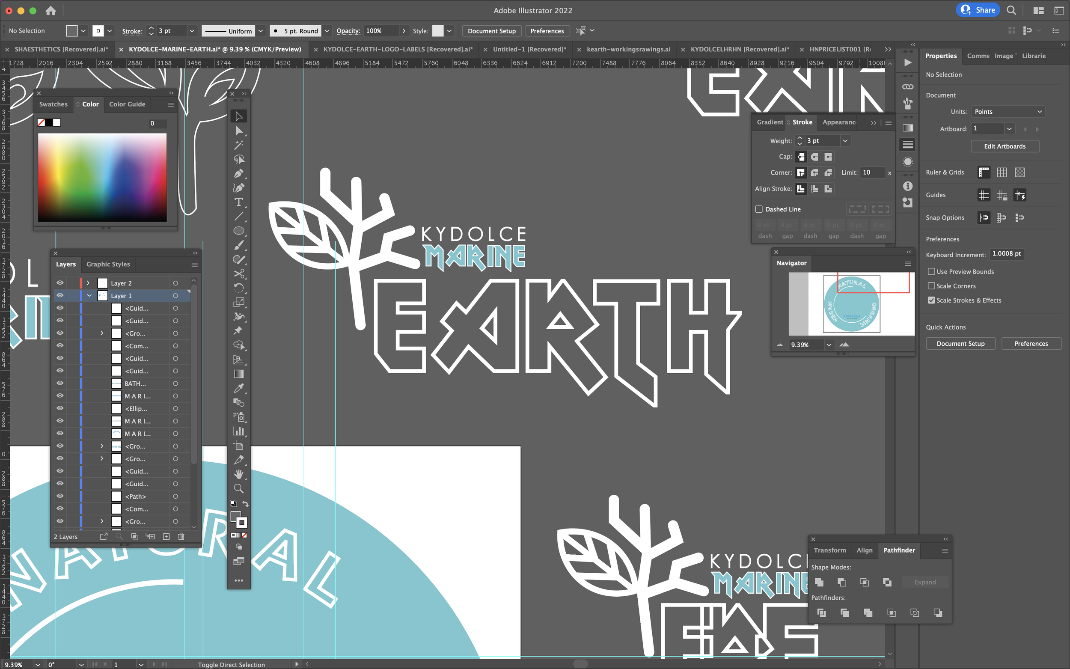Delete selection with Layers trash icon
1070x669 pixels.
(181, 536)
